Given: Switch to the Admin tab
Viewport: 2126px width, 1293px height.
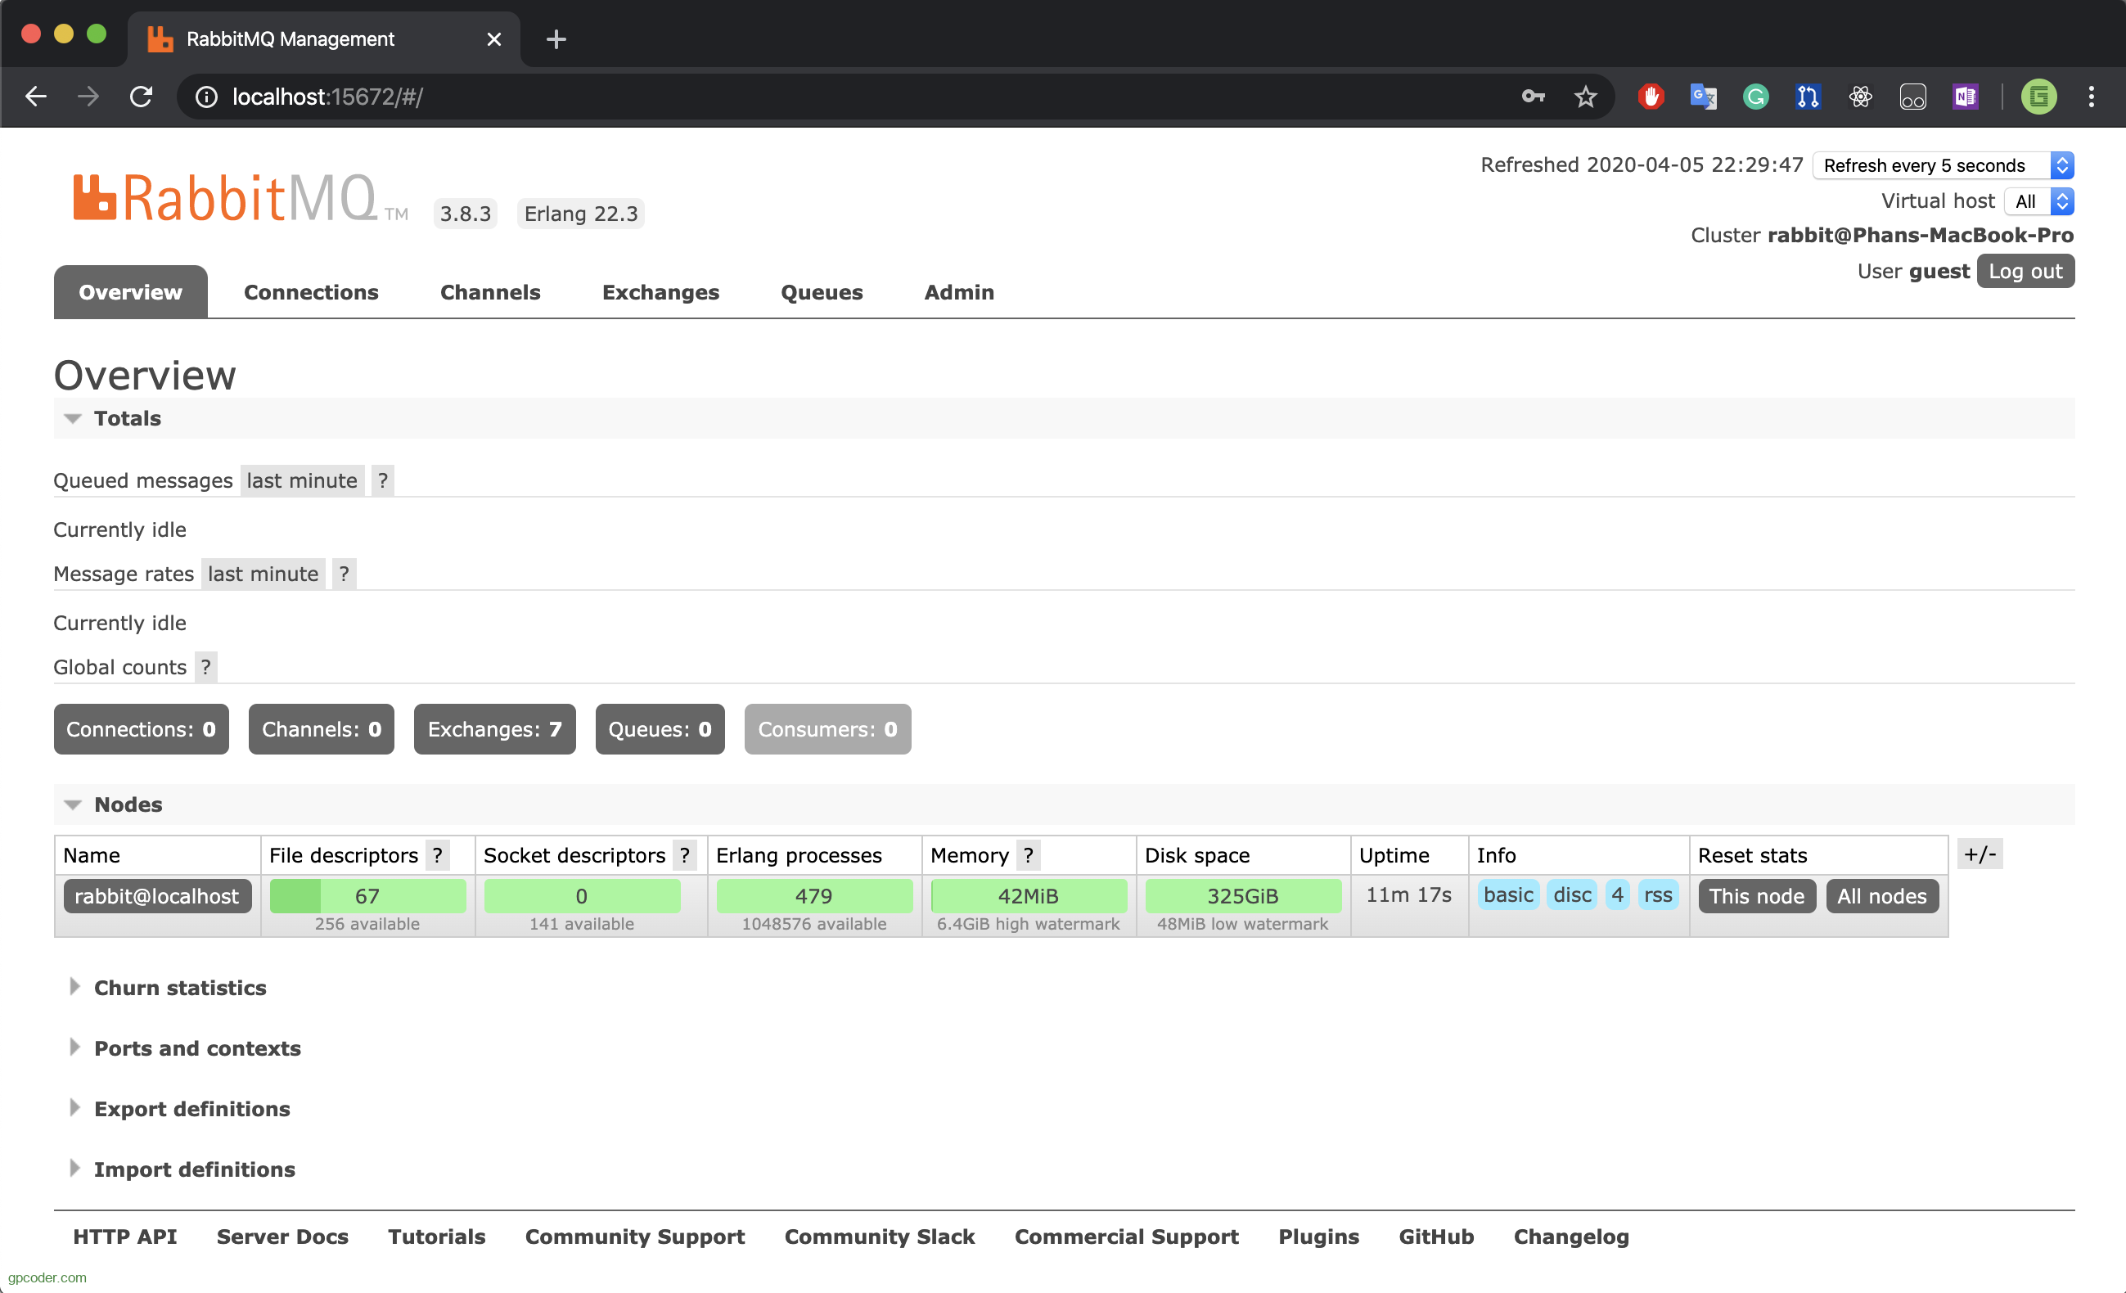Looking at the screenshot, I should pyautogui.click(x=959, y=292).
